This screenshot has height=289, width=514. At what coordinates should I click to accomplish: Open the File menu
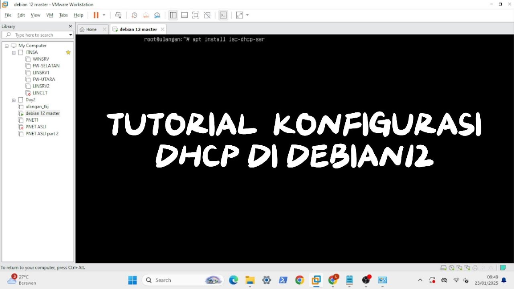point(8,15)
